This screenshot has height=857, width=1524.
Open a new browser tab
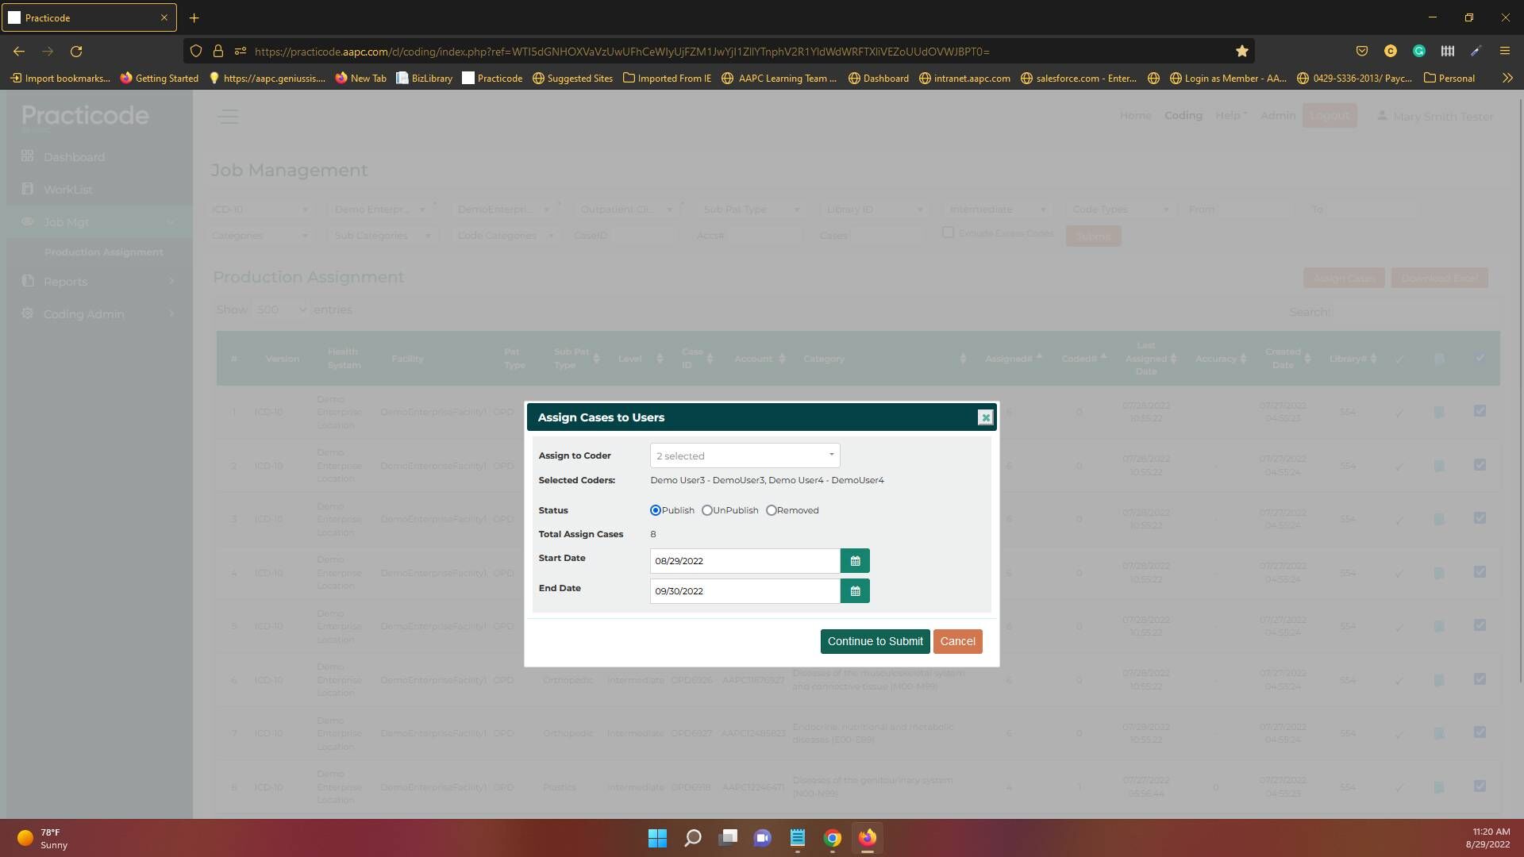[x=194, y=17]
